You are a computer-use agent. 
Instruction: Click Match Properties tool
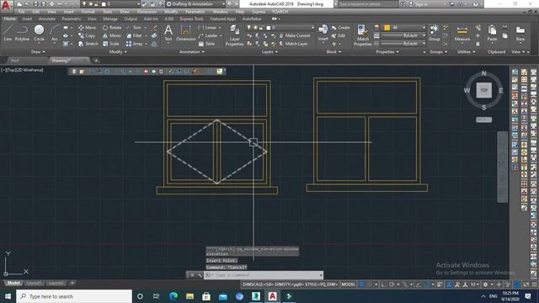click(363, 35)
